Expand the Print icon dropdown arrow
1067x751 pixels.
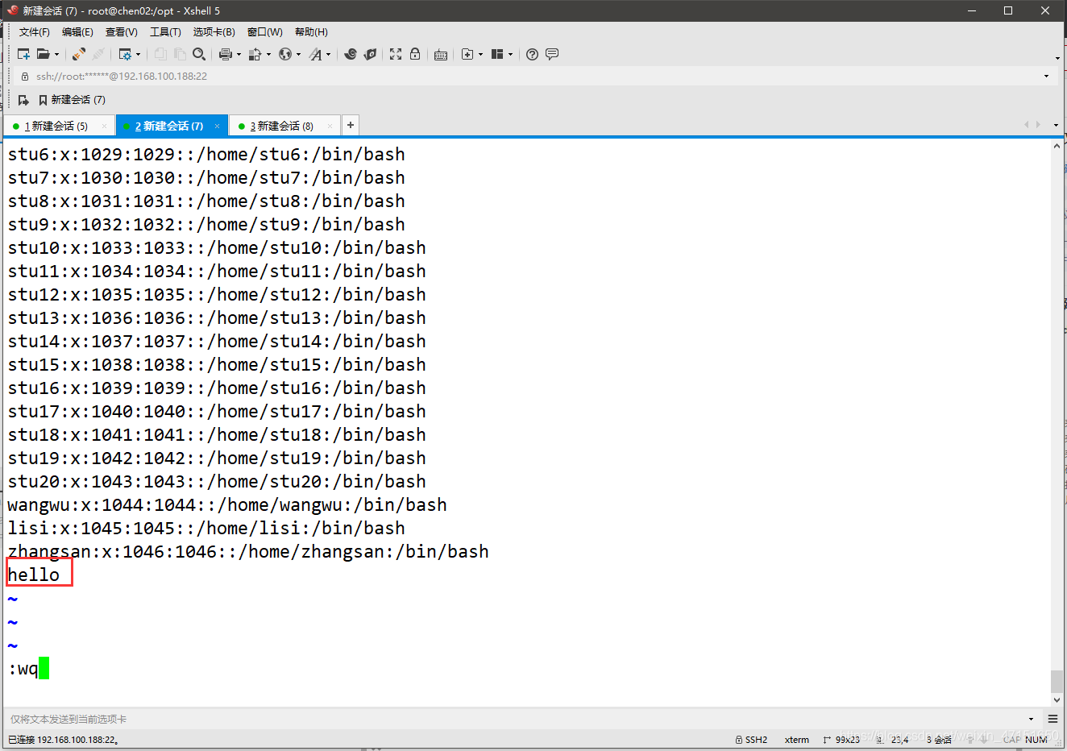[x=239, y=55]
